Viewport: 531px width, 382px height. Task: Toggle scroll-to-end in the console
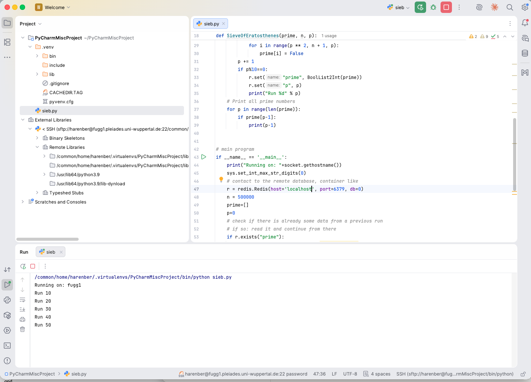[22, 309]
